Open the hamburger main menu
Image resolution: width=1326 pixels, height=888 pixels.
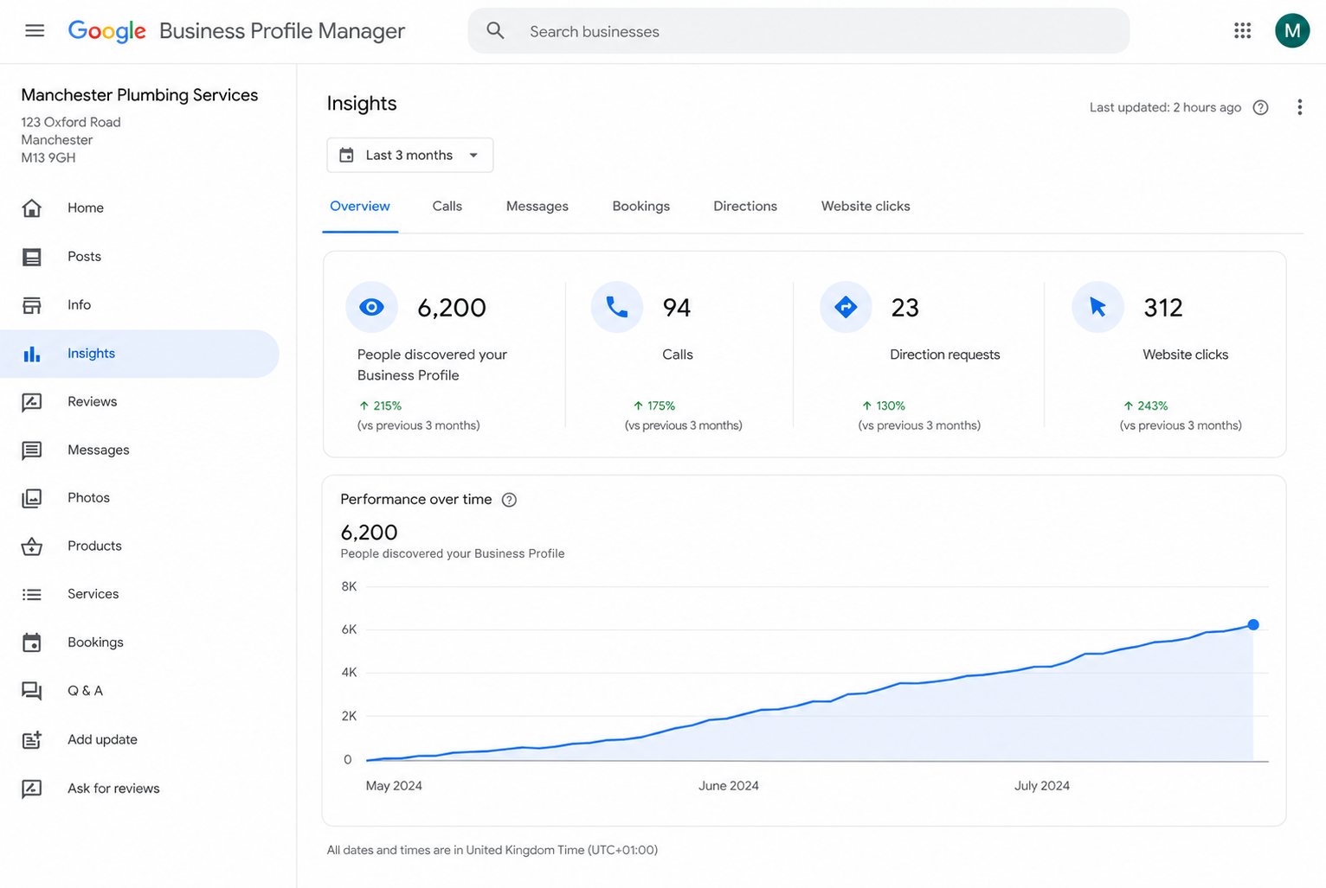pos(35,31)
